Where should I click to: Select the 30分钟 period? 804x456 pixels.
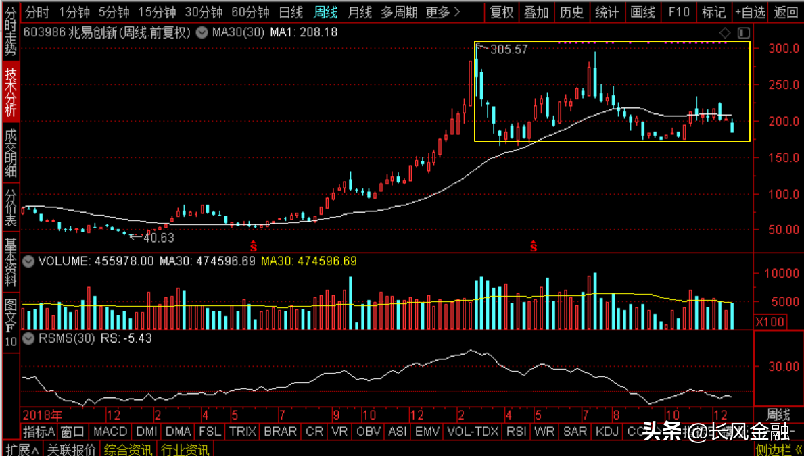204,11
